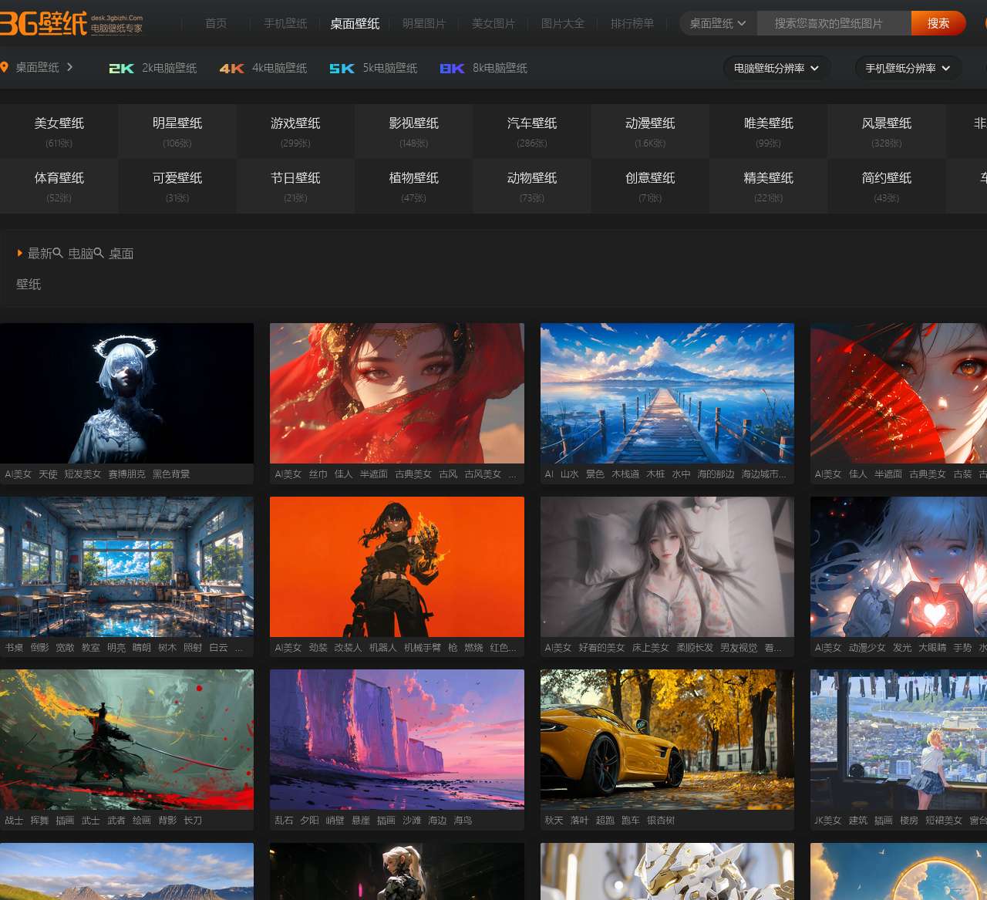Select the 精美壁纸 category tile
987x900 pixels.
coord(769,186)
